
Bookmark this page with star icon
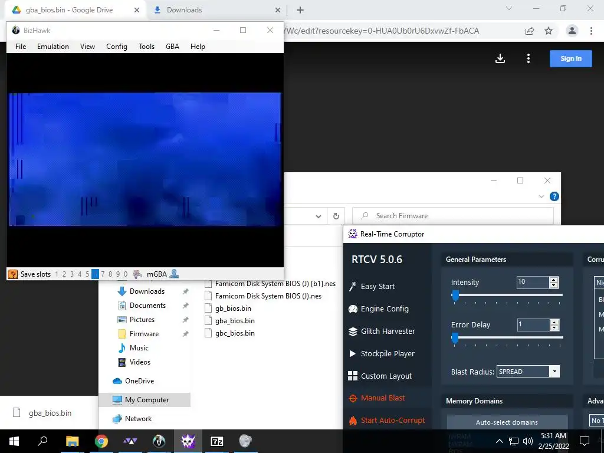549,31
